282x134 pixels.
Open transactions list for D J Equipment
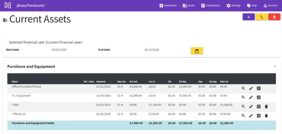[258, 97]
